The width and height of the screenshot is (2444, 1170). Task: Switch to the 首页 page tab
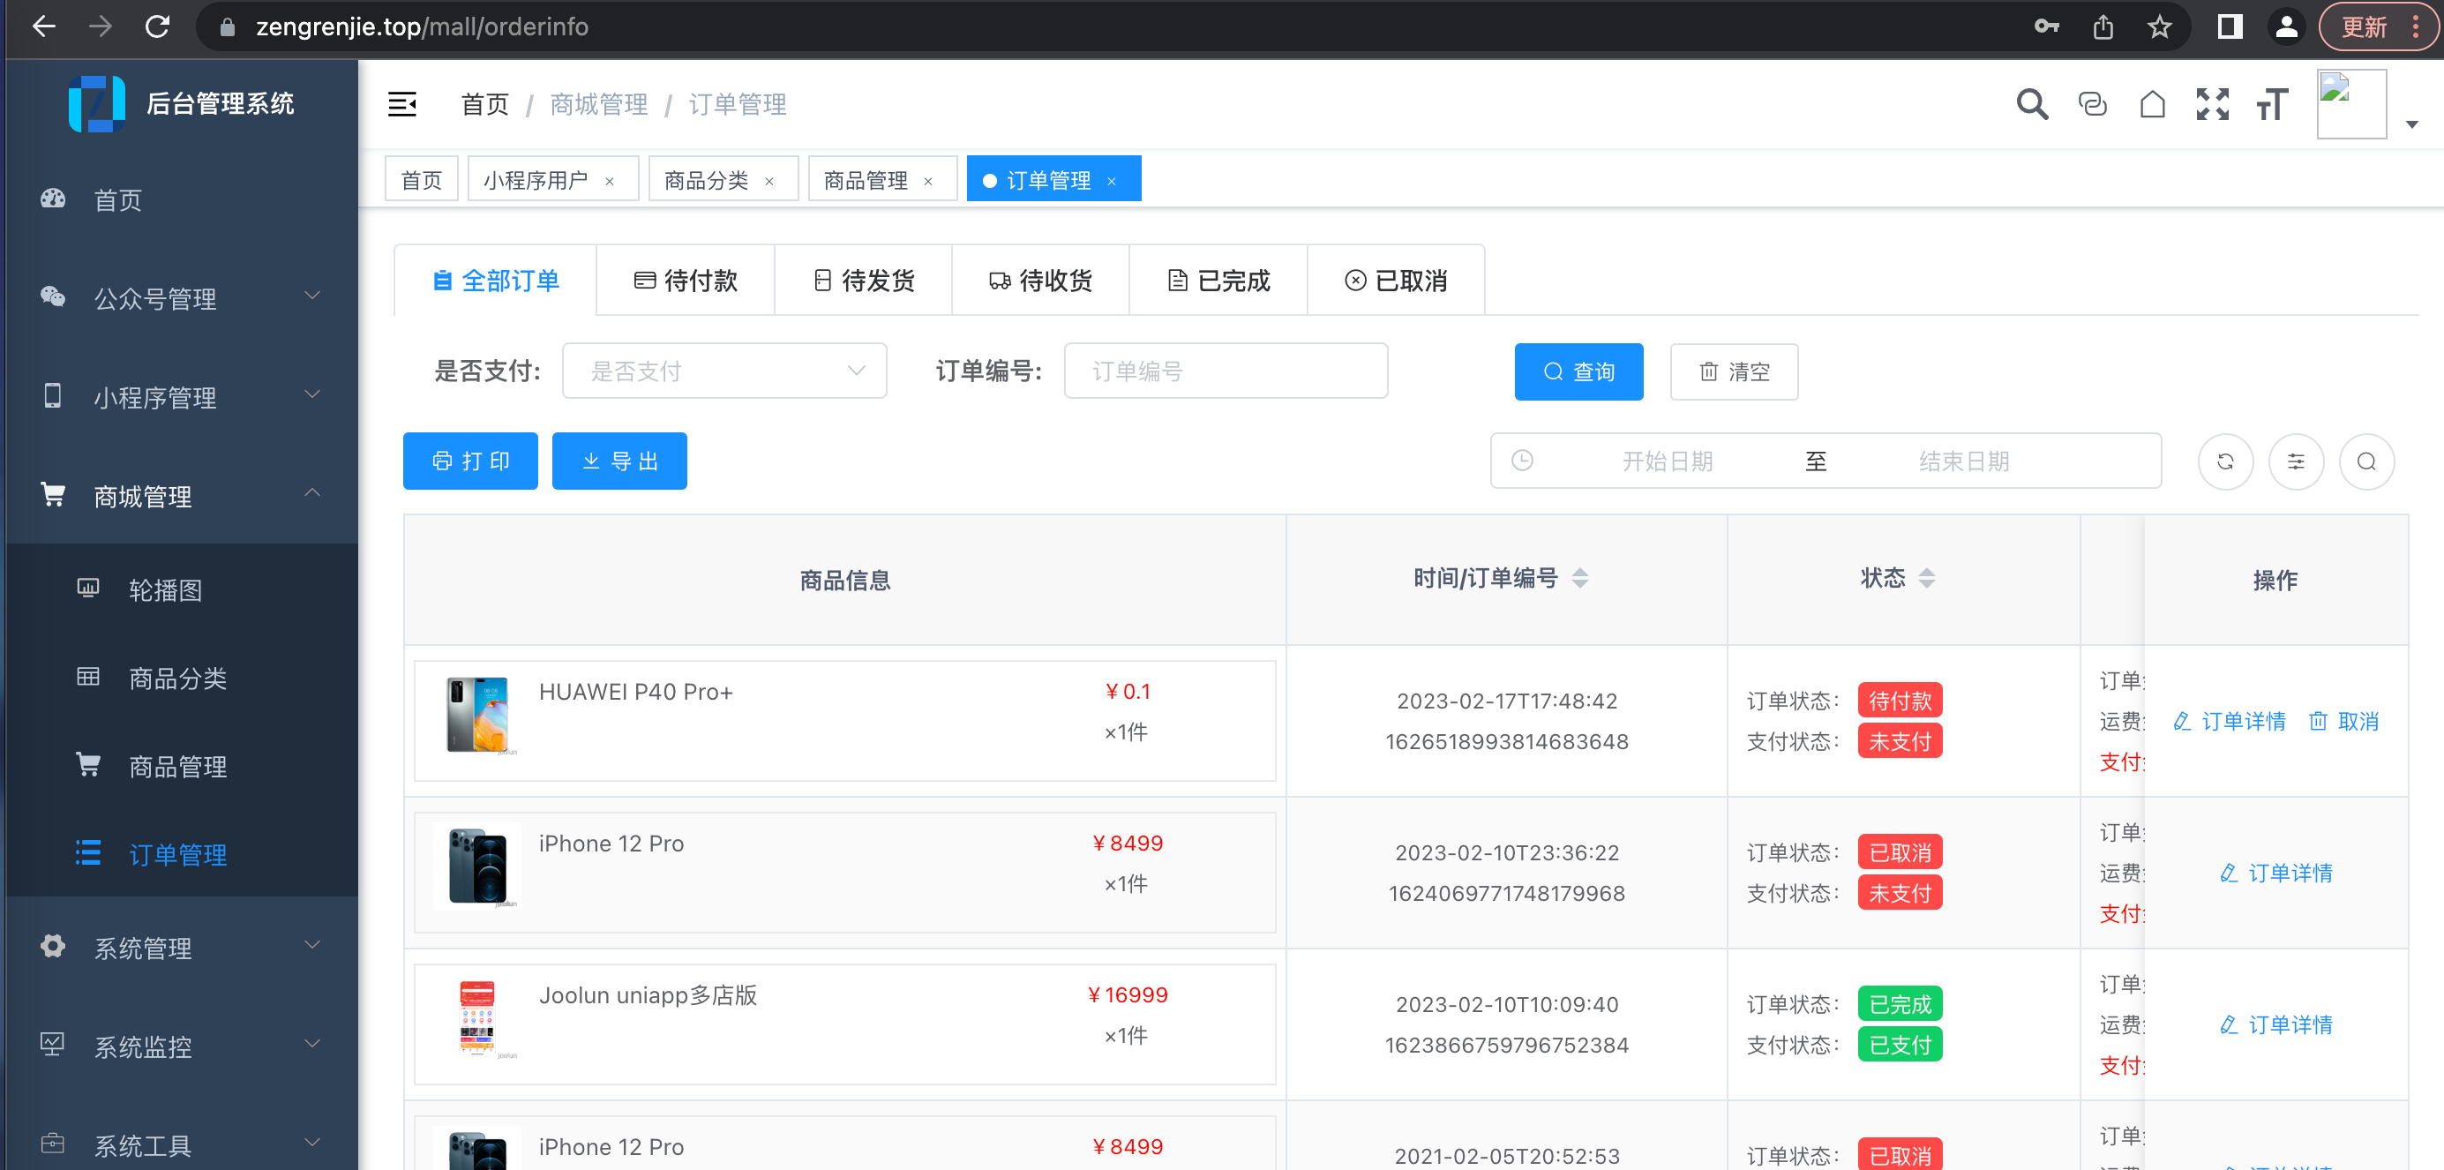coord(421,180)
